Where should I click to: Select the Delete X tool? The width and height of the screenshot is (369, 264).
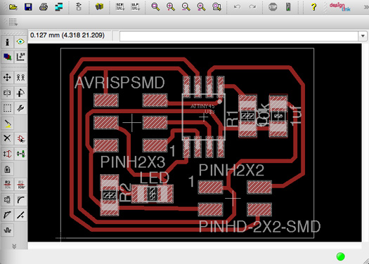click(7, 138)
